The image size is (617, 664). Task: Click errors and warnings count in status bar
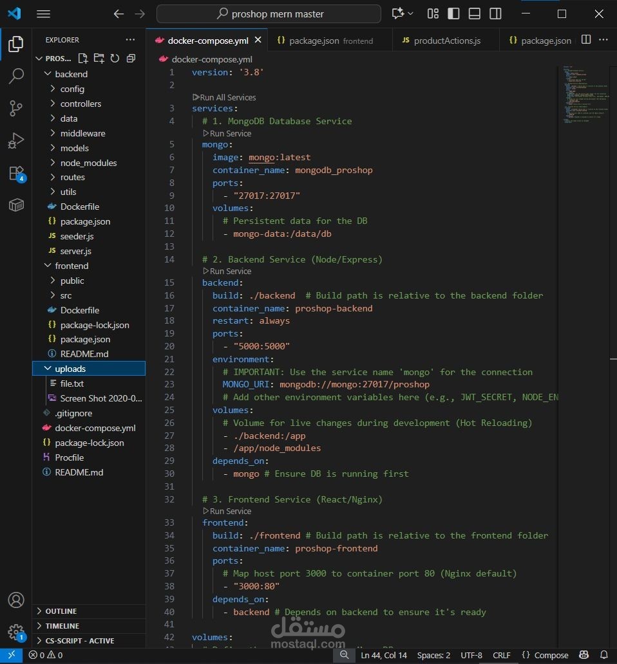click(46, 655)
